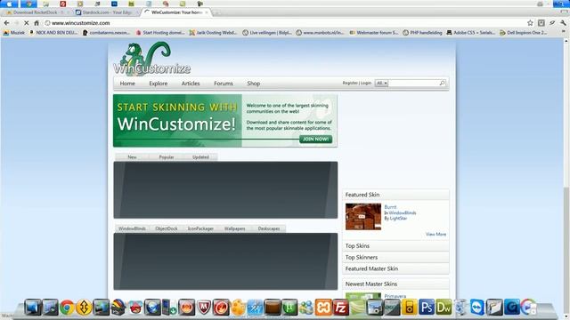This screenshot has height=320, width=570.
Task: Open the Webmaster forum bookmark
Action: [x=374, y=33]
